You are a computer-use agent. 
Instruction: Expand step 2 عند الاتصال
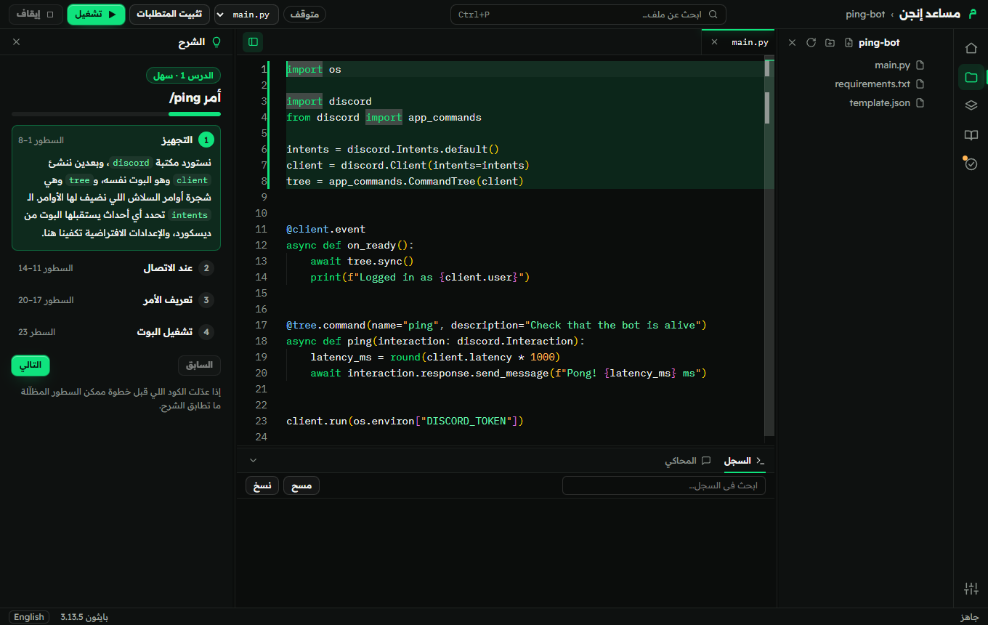[116, 268]
